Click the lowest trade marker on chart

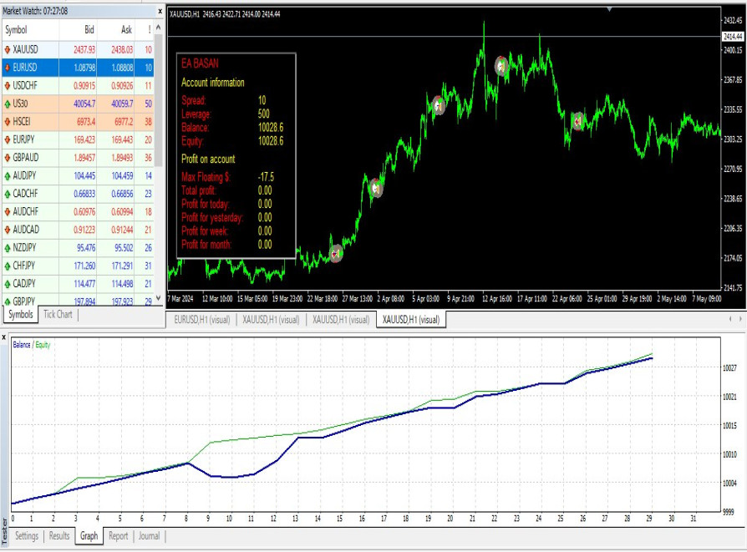pos(336,253)
